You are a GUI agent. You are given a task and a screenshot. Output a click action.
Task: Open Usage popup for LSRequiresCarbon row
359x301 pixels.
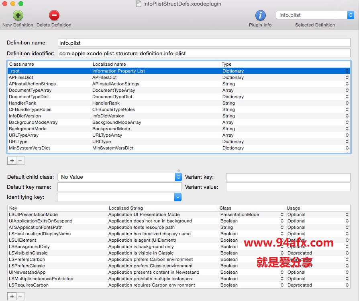pos(347,285)
